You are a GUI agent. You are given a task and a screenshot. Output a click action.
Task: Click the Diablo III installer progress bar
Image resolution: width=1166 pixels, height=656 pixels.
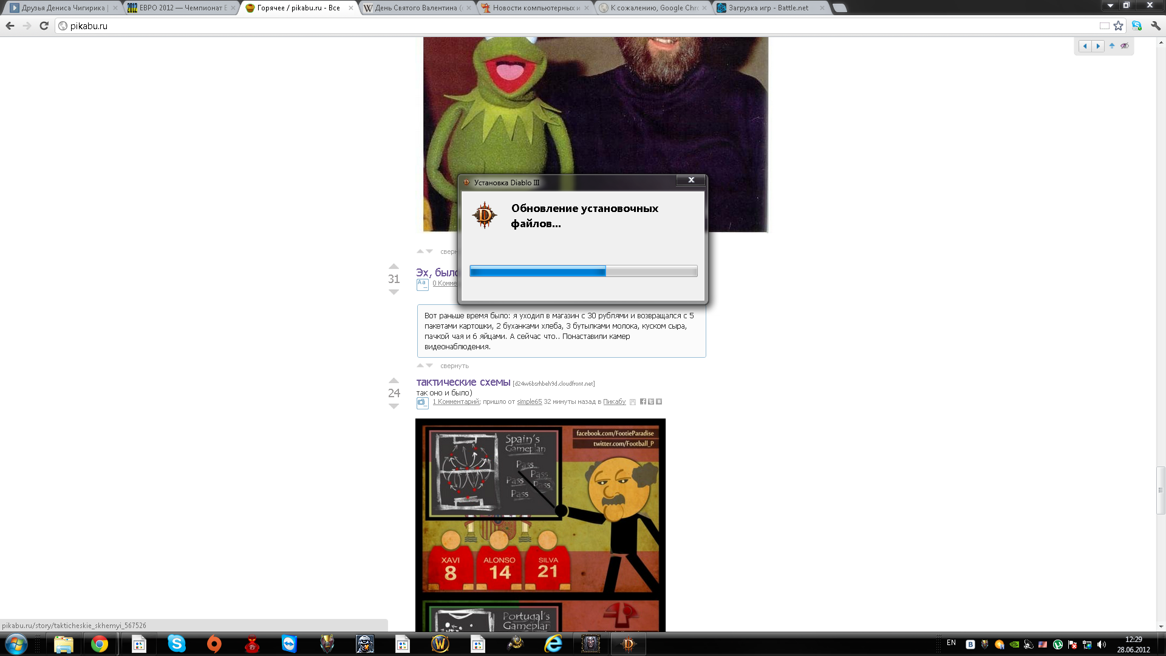coord(583,271)
